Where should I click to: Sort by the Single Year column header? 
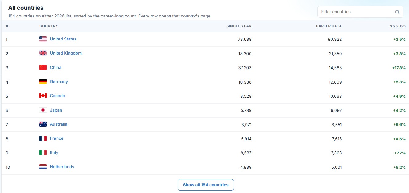pyautogui.click(x=239, y=26)
